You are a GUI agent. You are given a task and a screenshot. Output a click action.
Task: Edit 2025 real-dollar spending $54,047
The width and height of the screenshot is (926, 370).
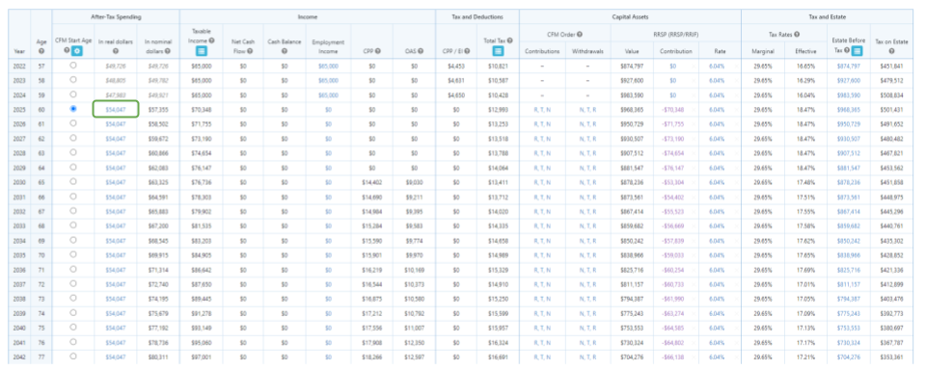coord(116,109)
